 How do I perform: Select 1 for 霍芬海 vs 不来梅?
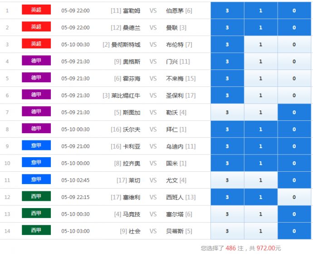(x=261, y=79)
